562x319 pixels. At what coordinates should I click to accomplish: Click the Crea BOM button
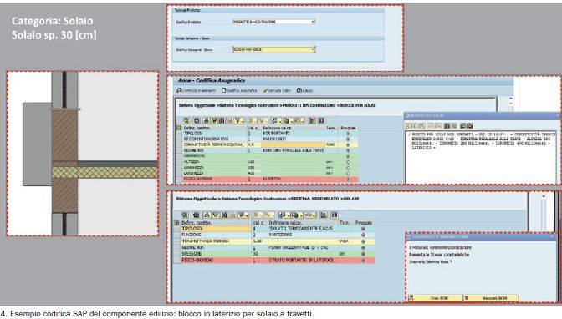point(436,298)
